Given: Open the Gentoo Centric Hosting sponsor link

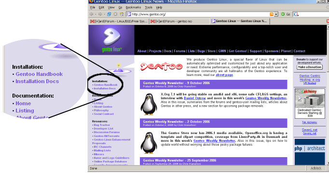Looking at the screenshot, I should coord(310,77).
